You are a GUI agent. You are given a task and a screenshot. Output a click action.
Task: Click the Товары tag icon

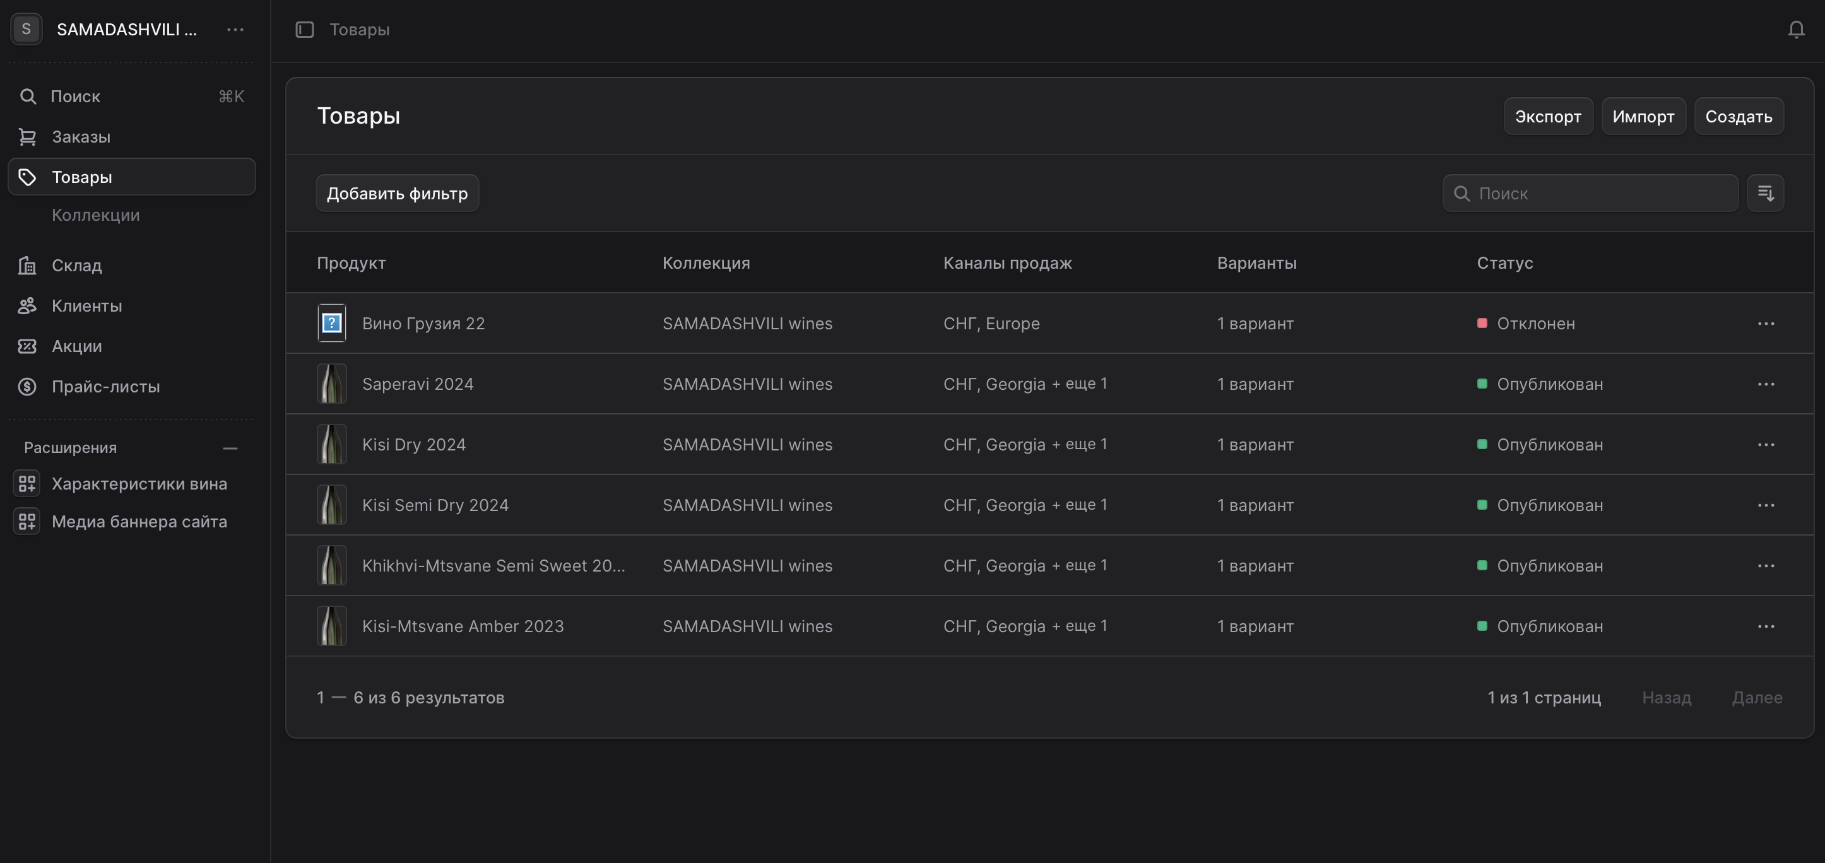pos(28,177)
